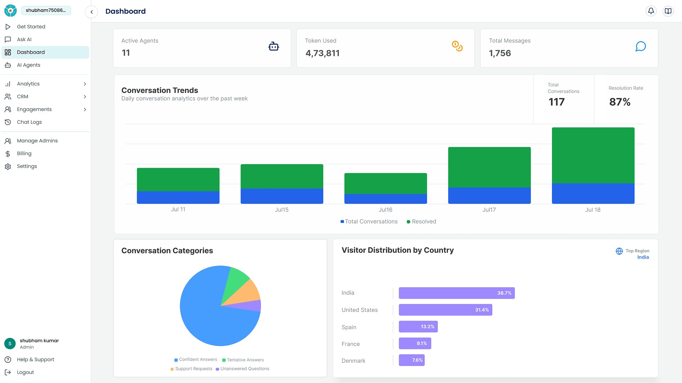Open Help & Support
The height and width of the screenshot is (383, 682).
[x=35, y=359]
